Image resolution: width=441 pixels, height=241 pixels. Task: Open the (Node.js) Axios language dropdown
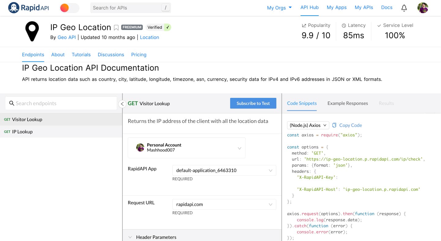(308, 125)
